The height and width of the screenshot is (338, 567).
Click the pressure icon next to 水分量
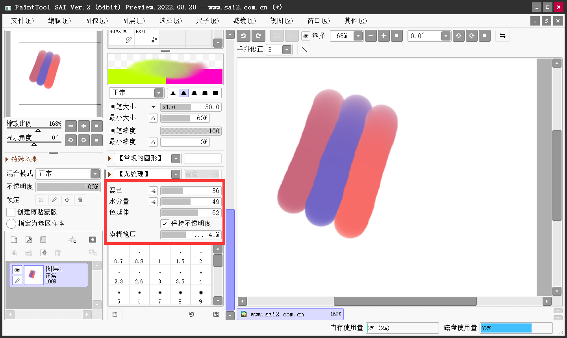coord(154,202)
